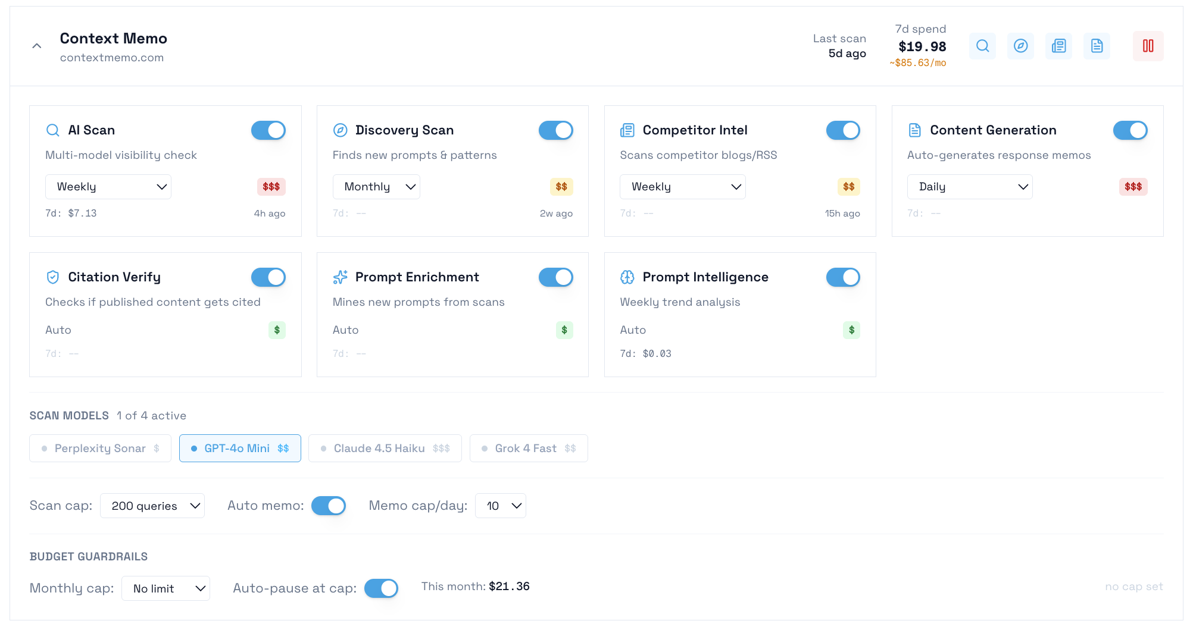Screen dimensions: 1193x627
Task: Select the Grok 4 Fast model
Action: tap(529, 448)
